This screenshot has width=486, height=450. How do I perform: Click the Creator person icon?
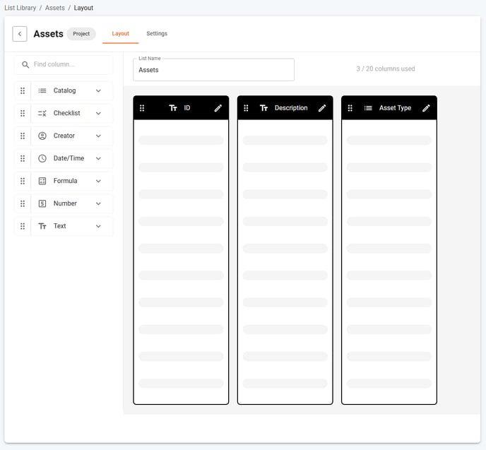pyautogui.click(x=42, y=136)
